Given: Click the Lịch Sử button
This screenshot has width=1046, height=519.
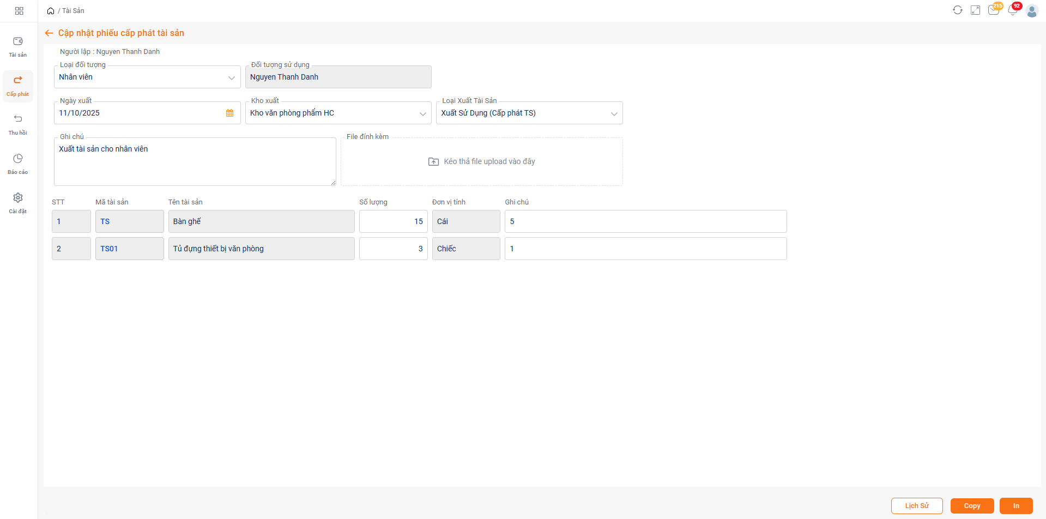Looking at the screenshot, I should click(916, 506).
